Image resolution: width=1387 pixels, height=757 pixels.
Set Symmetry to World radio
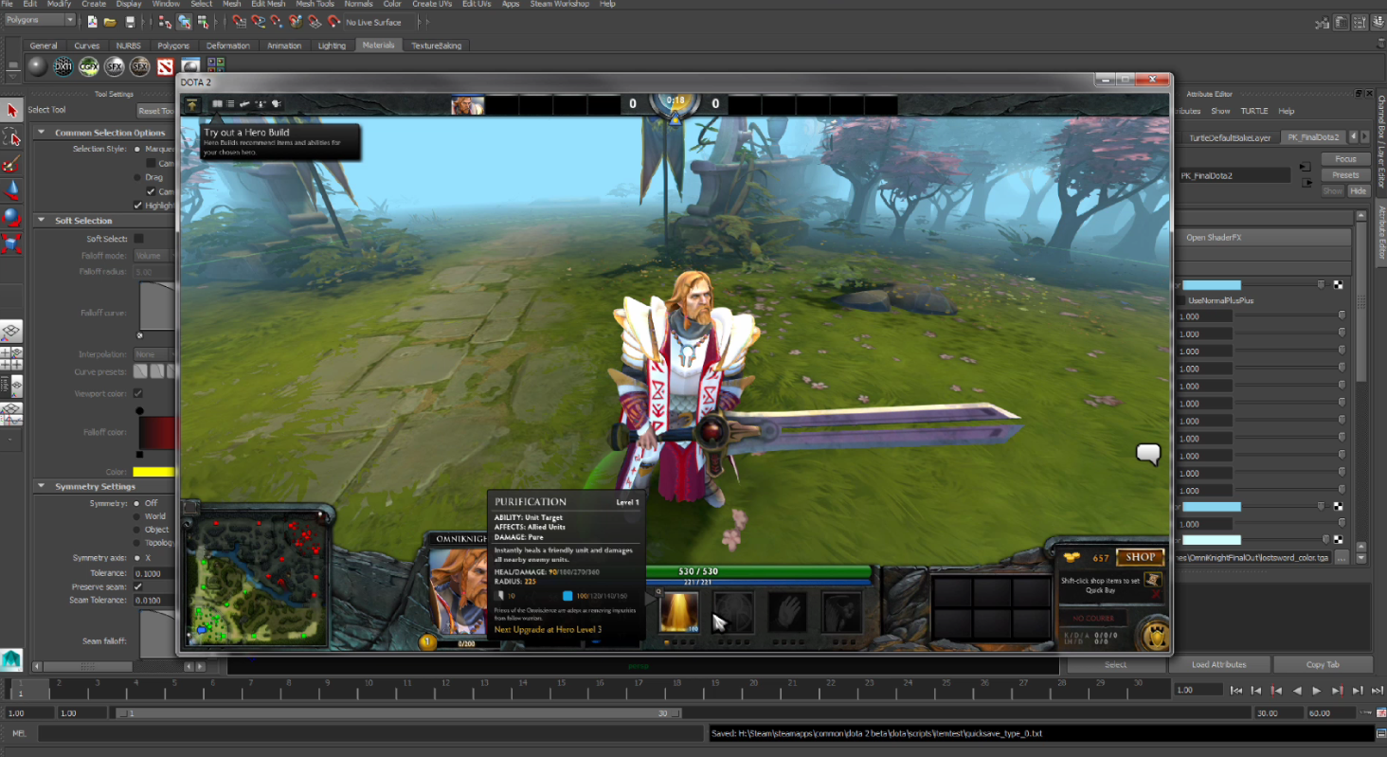[137, 516]
